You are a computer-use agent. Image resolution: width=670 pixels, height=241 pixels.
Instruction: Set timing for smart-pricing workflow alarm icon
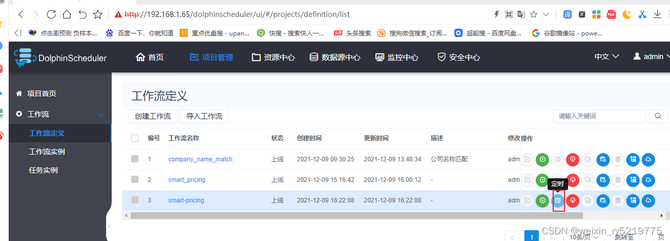(557, 200)
